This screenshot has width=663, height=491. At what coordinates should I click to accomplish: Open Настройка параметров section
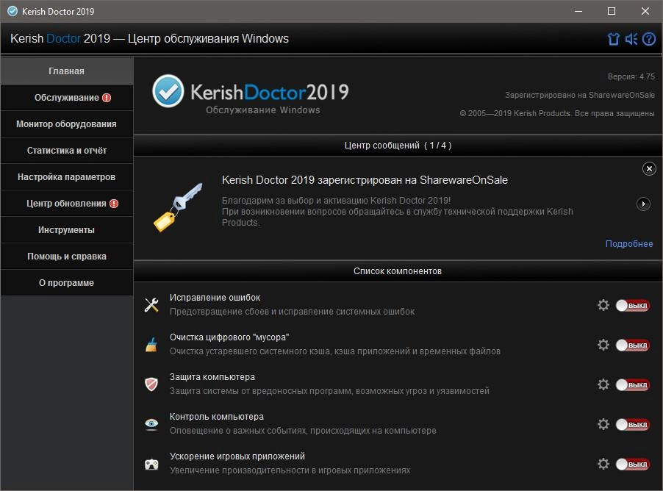point(67,177)
